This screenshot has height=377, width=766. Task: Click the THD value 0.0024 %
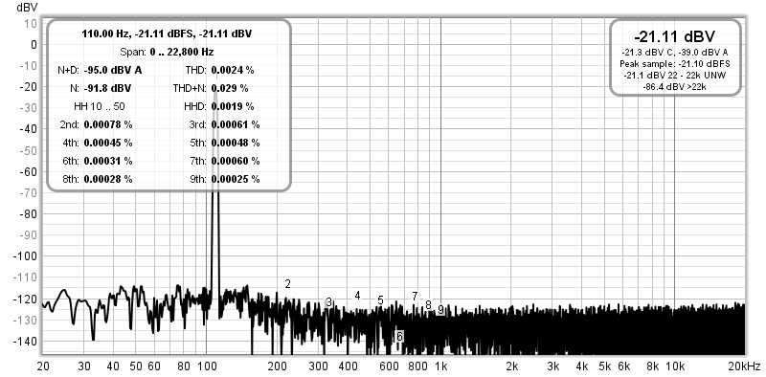[233, 70]
